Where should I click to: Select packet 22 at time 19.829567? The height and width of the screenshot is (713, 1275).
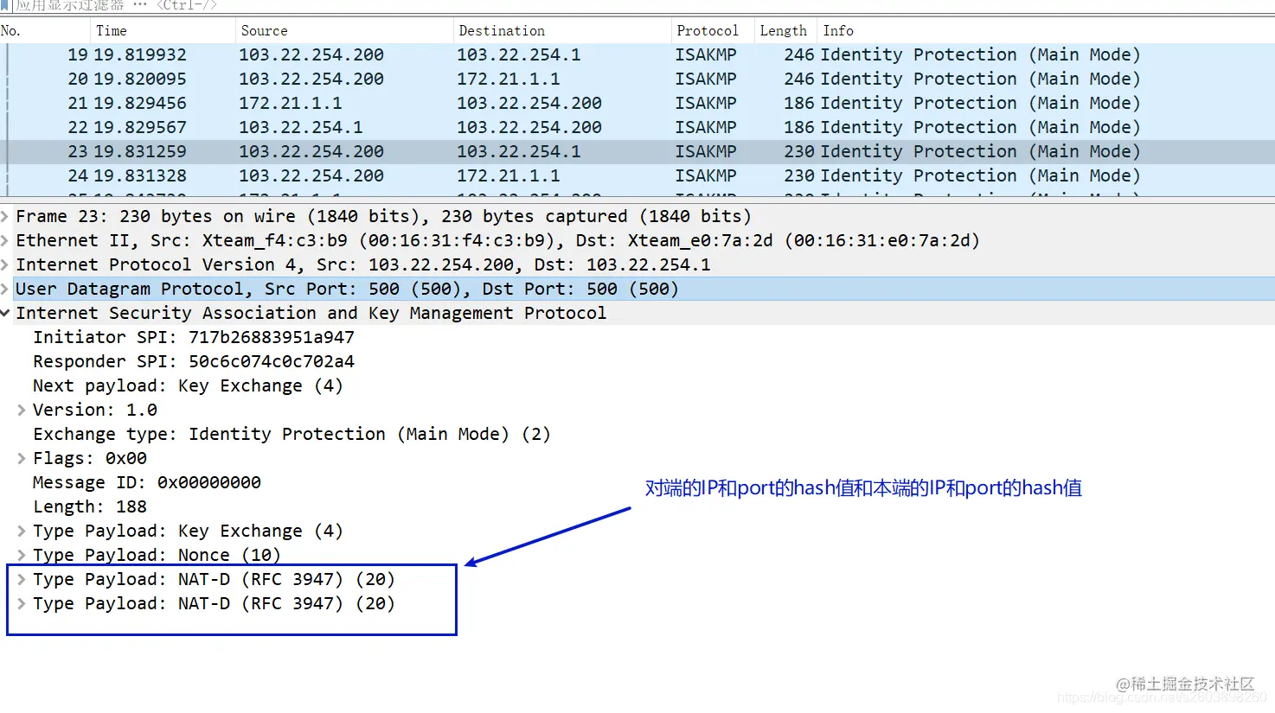point(637,127)
